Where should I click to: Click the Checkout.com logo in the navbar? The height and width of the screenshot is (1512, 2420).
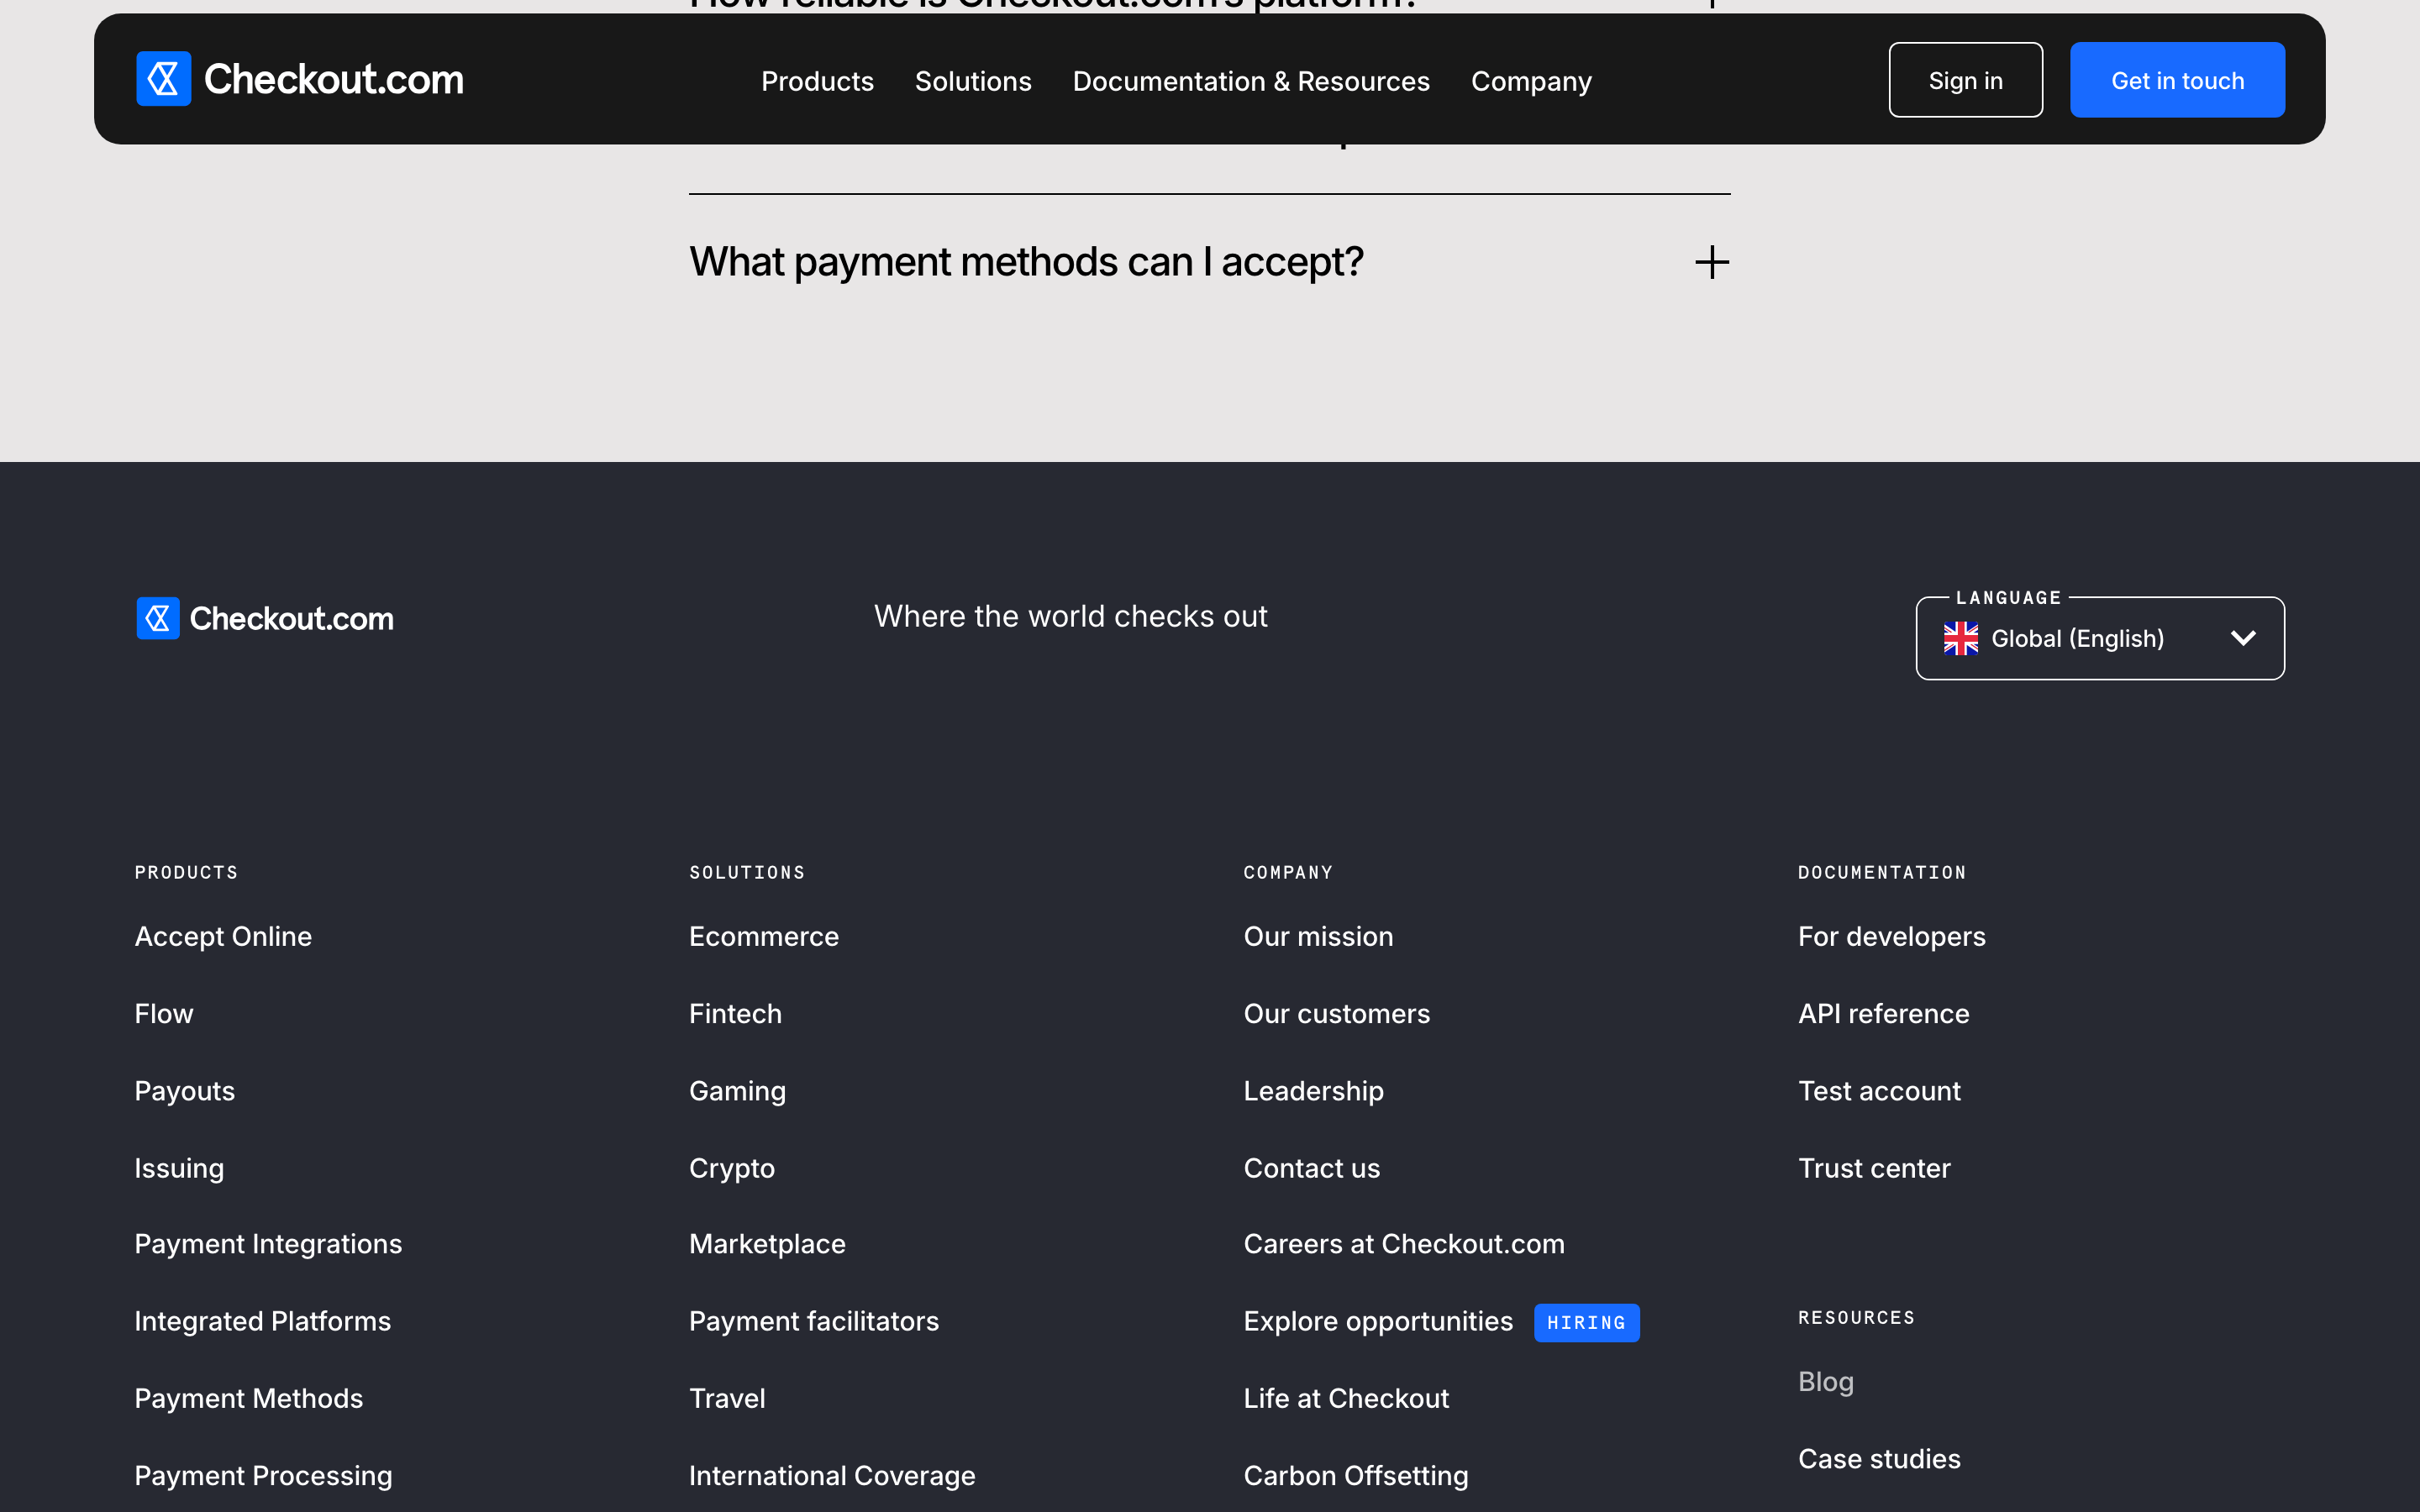click(x=300, y=79)
